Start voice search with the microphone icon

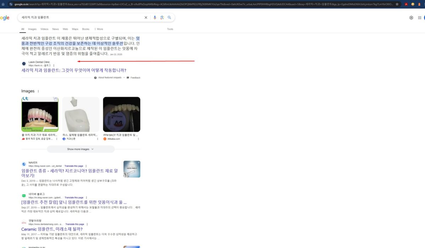[x=155, y=17]
